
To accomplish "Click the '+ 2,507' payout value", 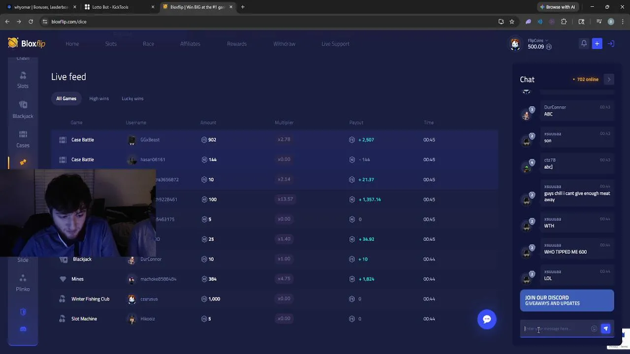I will pos(366,140).
